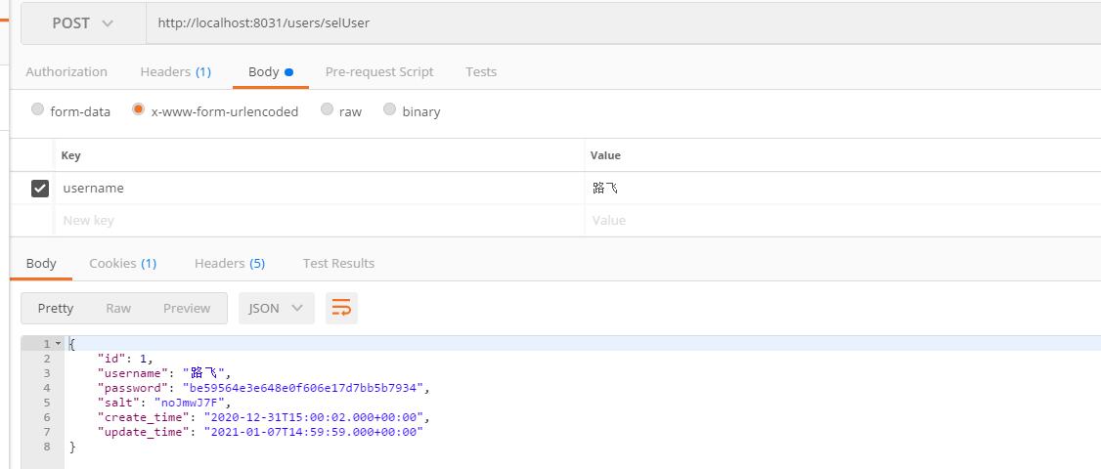Select x-www-form-urlencoded body type
1101x469 pixels.
[139, 110]
